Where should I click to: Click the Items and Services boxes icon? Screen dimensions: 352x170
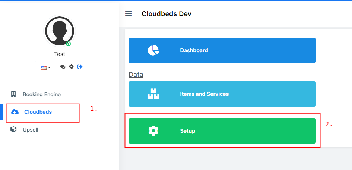coord(153,94)
